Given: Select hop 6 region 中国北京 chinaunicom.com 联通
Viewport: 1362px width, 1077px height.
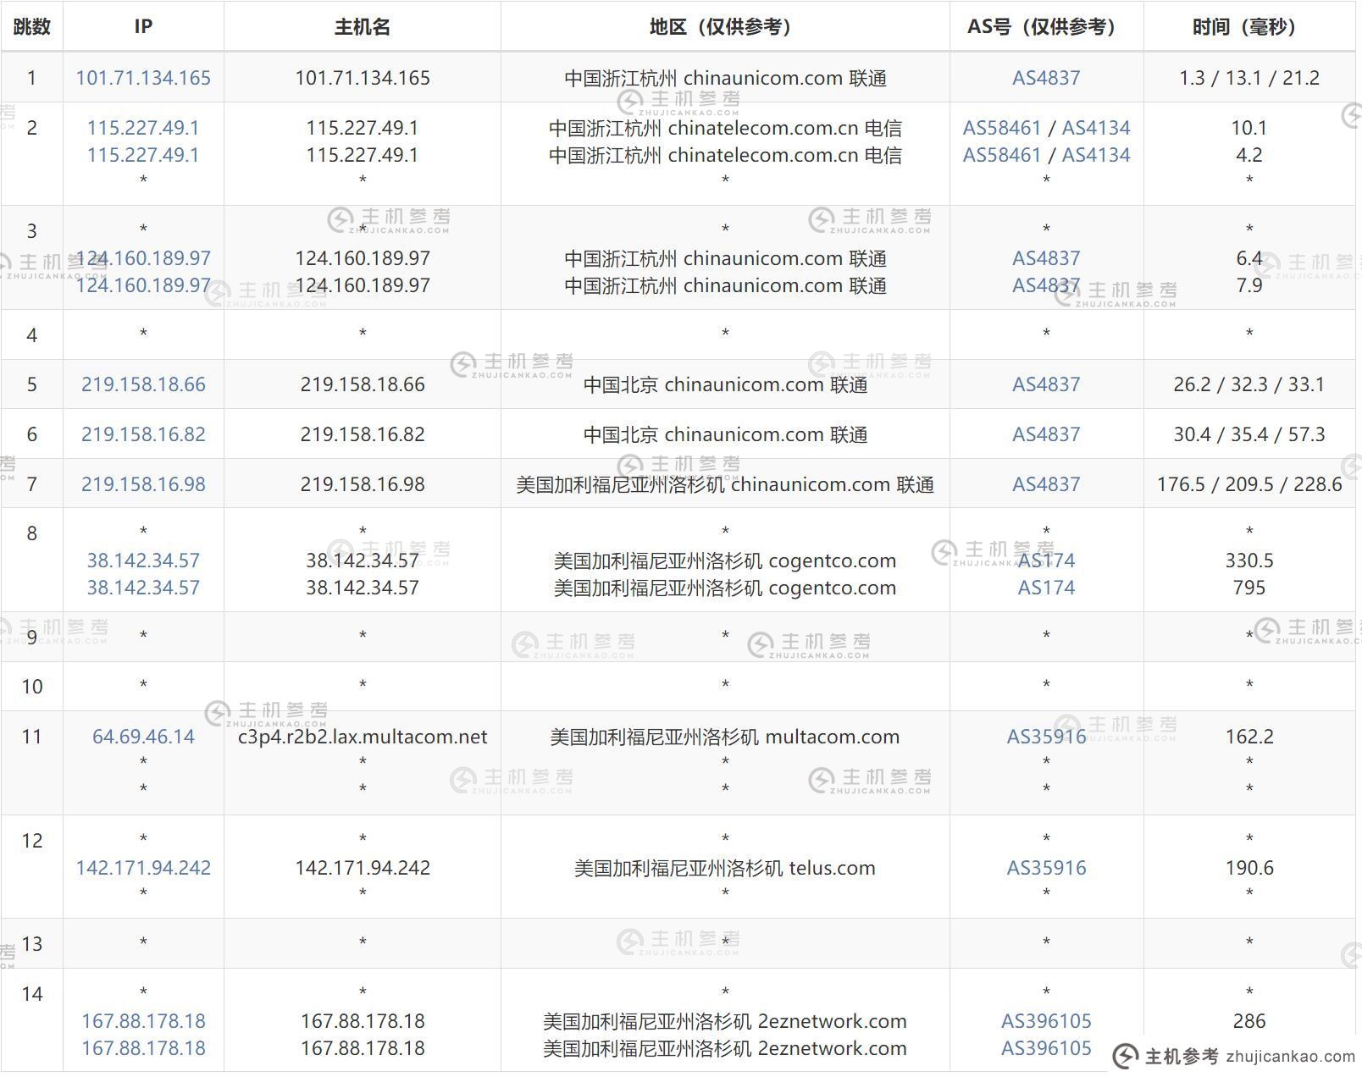Looking at the screenshot, I should click(725, 434).
